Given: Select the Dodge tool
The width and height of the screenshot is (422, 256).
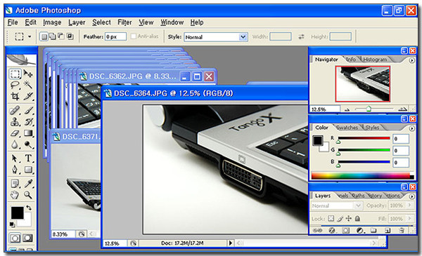Looking at the screenshot, I should point(28,144).
